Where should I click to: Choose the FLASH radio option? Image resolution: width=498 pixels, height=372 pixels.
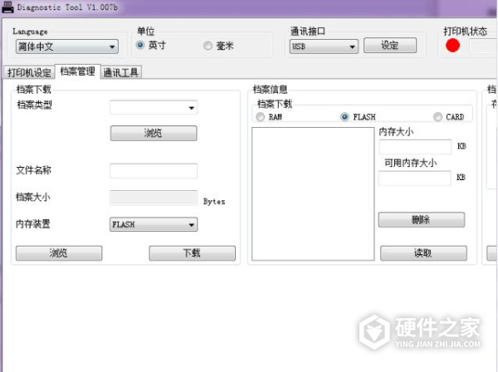click(344, 117)
